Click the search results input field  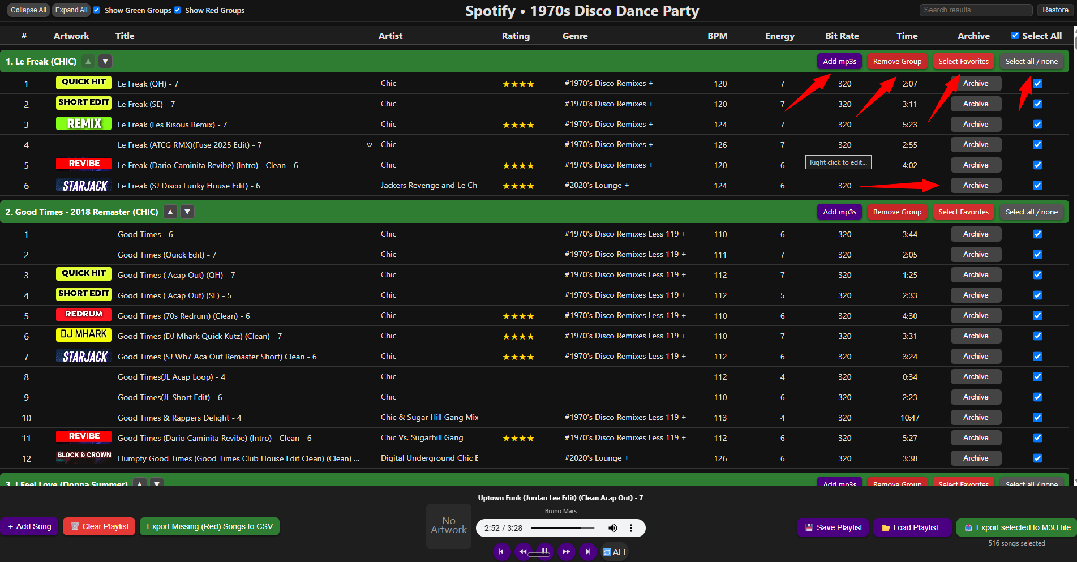[x=975, y=10]
